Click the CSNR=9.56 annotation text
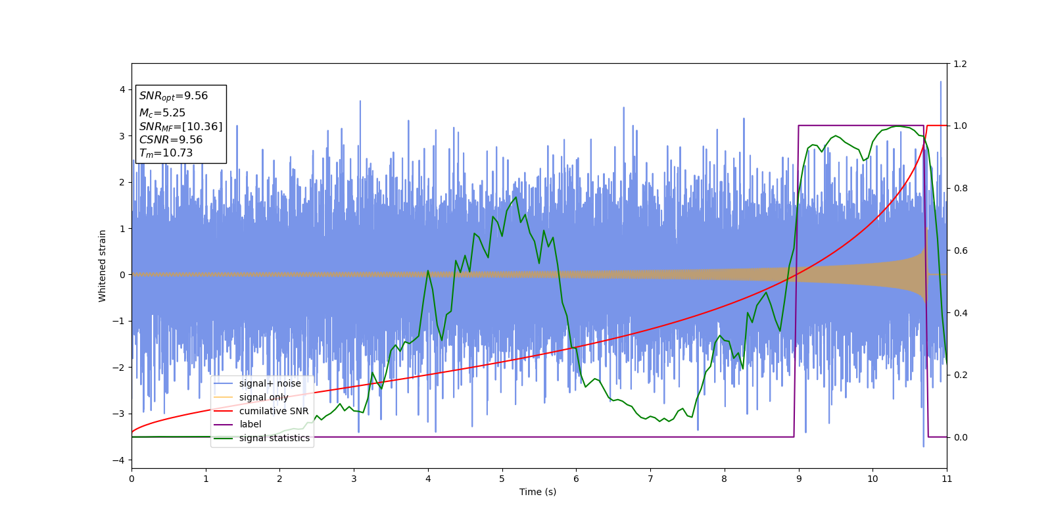The image size is (1052, 526). click(171, 140)
